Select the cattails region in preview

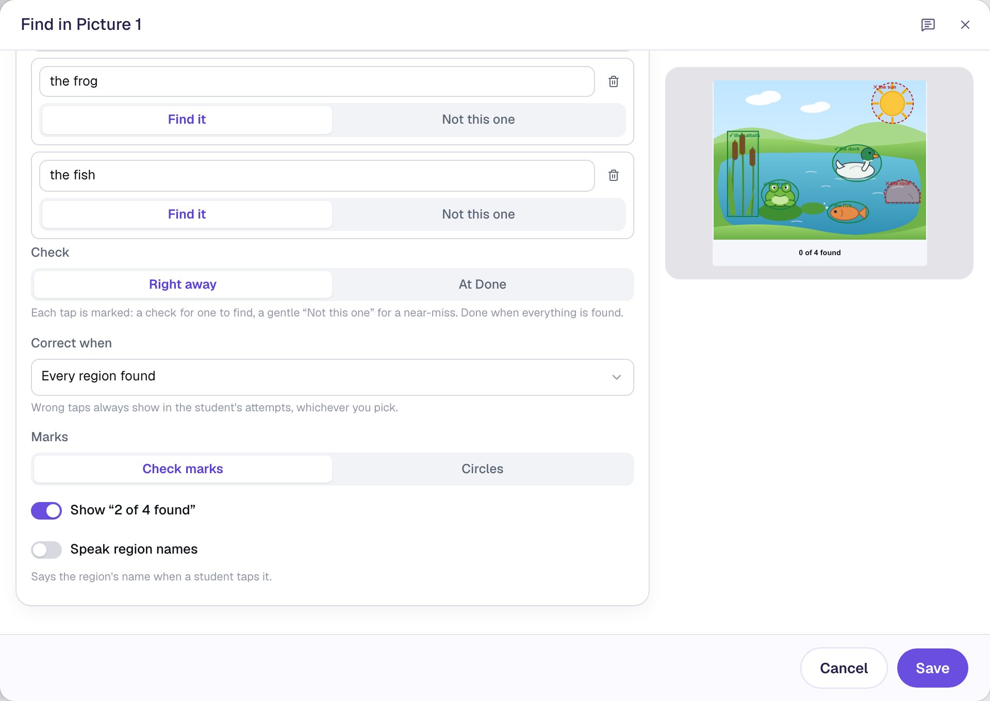742,174
